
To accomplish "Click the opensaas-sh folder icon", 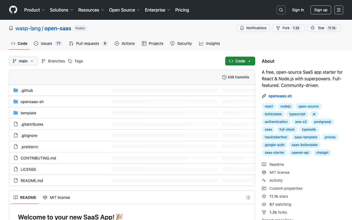I will coord(16,102).
